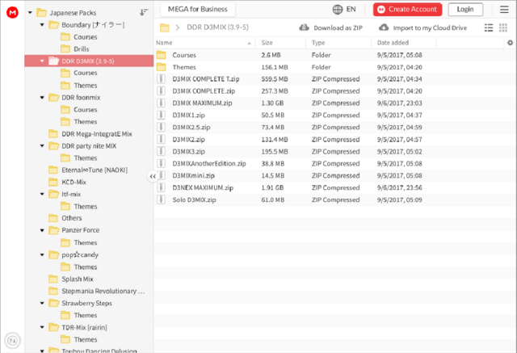
Task: Click the sort order icon in the tree panel
Action: 144,13
